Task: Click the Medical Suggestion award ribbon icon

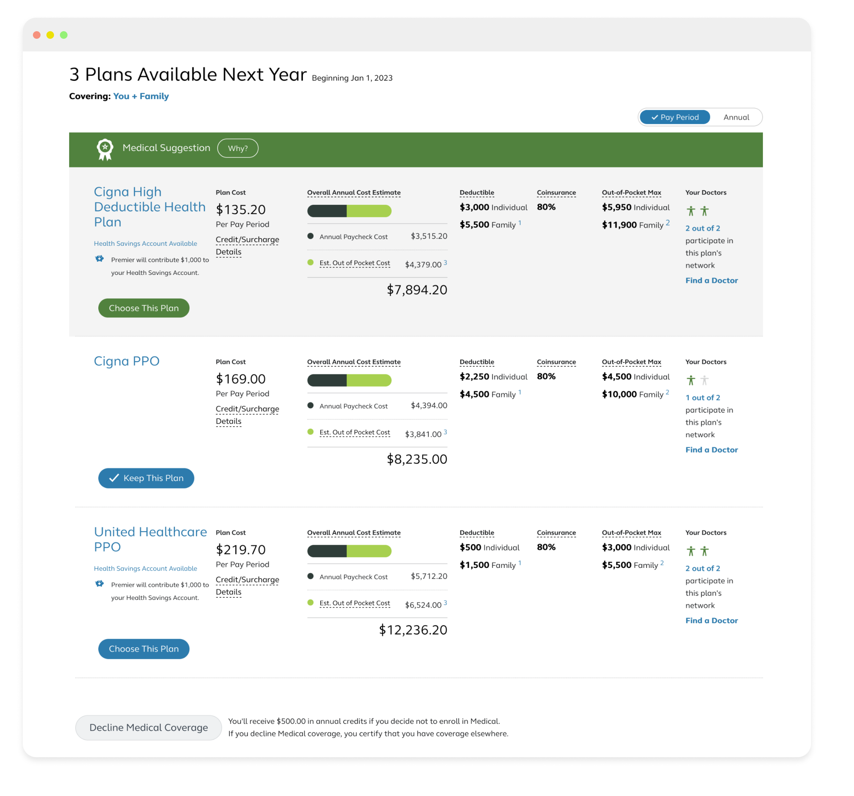Action: point(105,149)
